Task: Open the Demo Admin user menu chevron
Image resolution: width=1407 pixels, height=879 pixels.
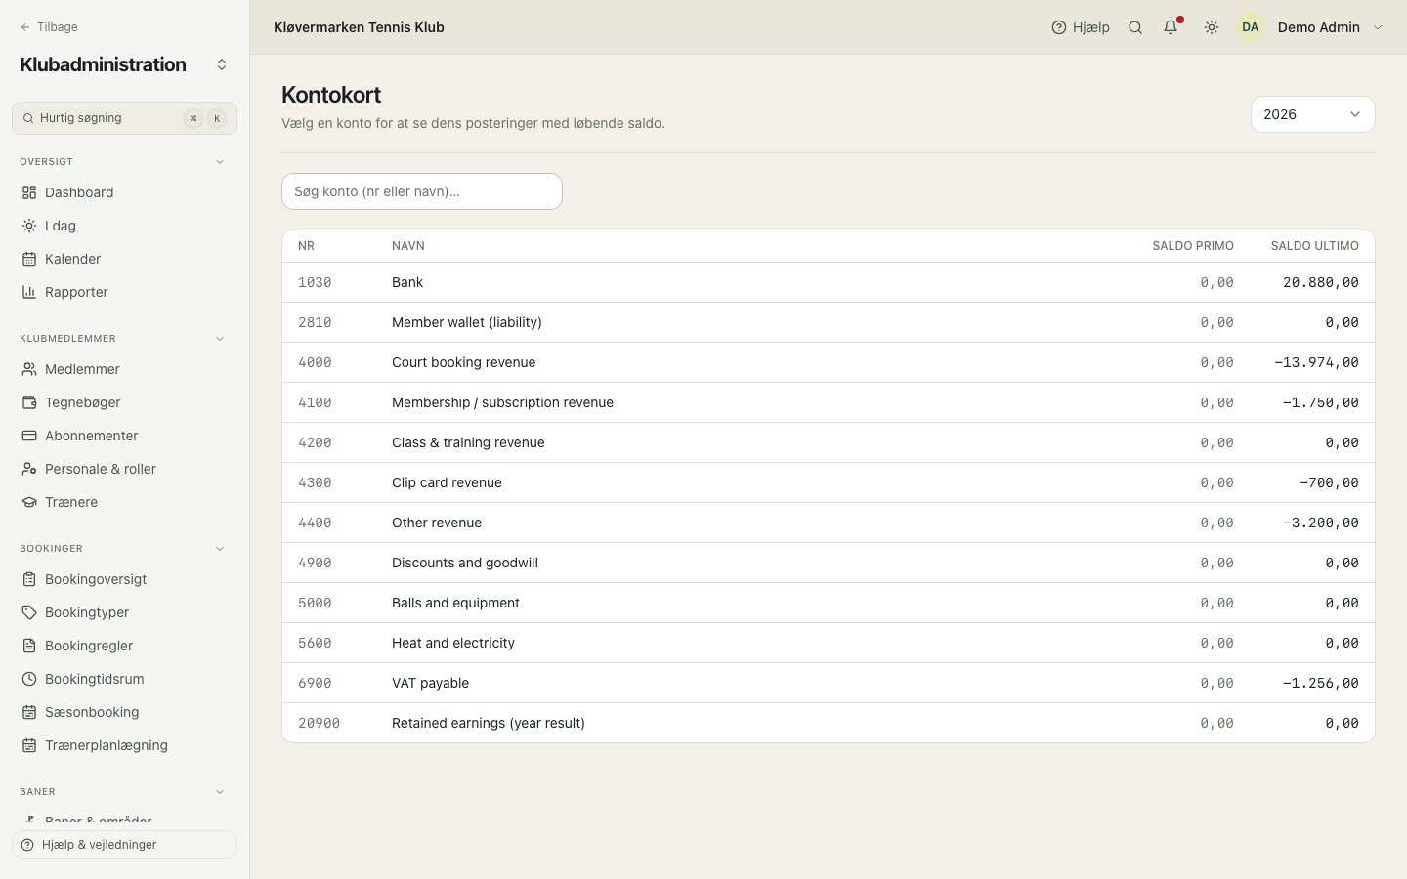Action: 1378,27
